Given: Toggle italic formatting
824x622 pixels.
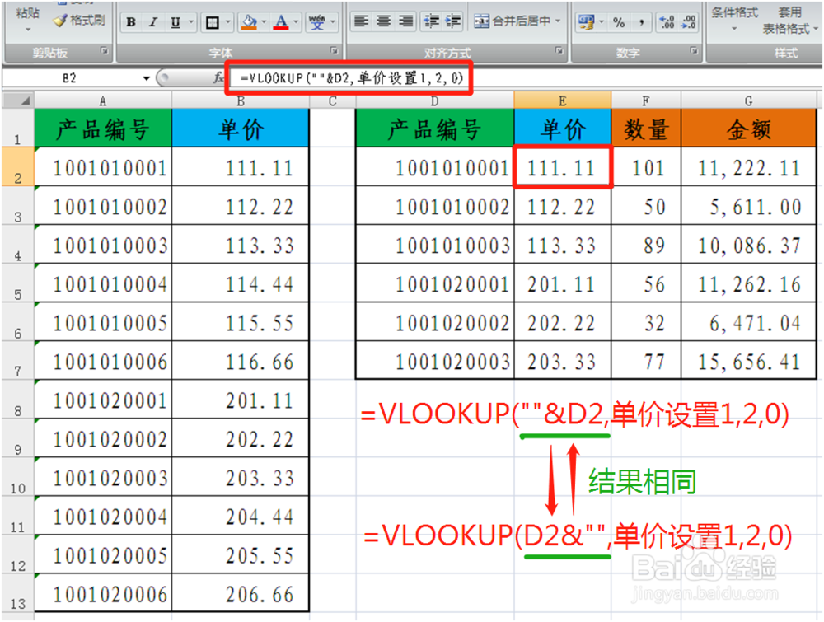Looking at the screenshot, I should click(x=152, y=21).
